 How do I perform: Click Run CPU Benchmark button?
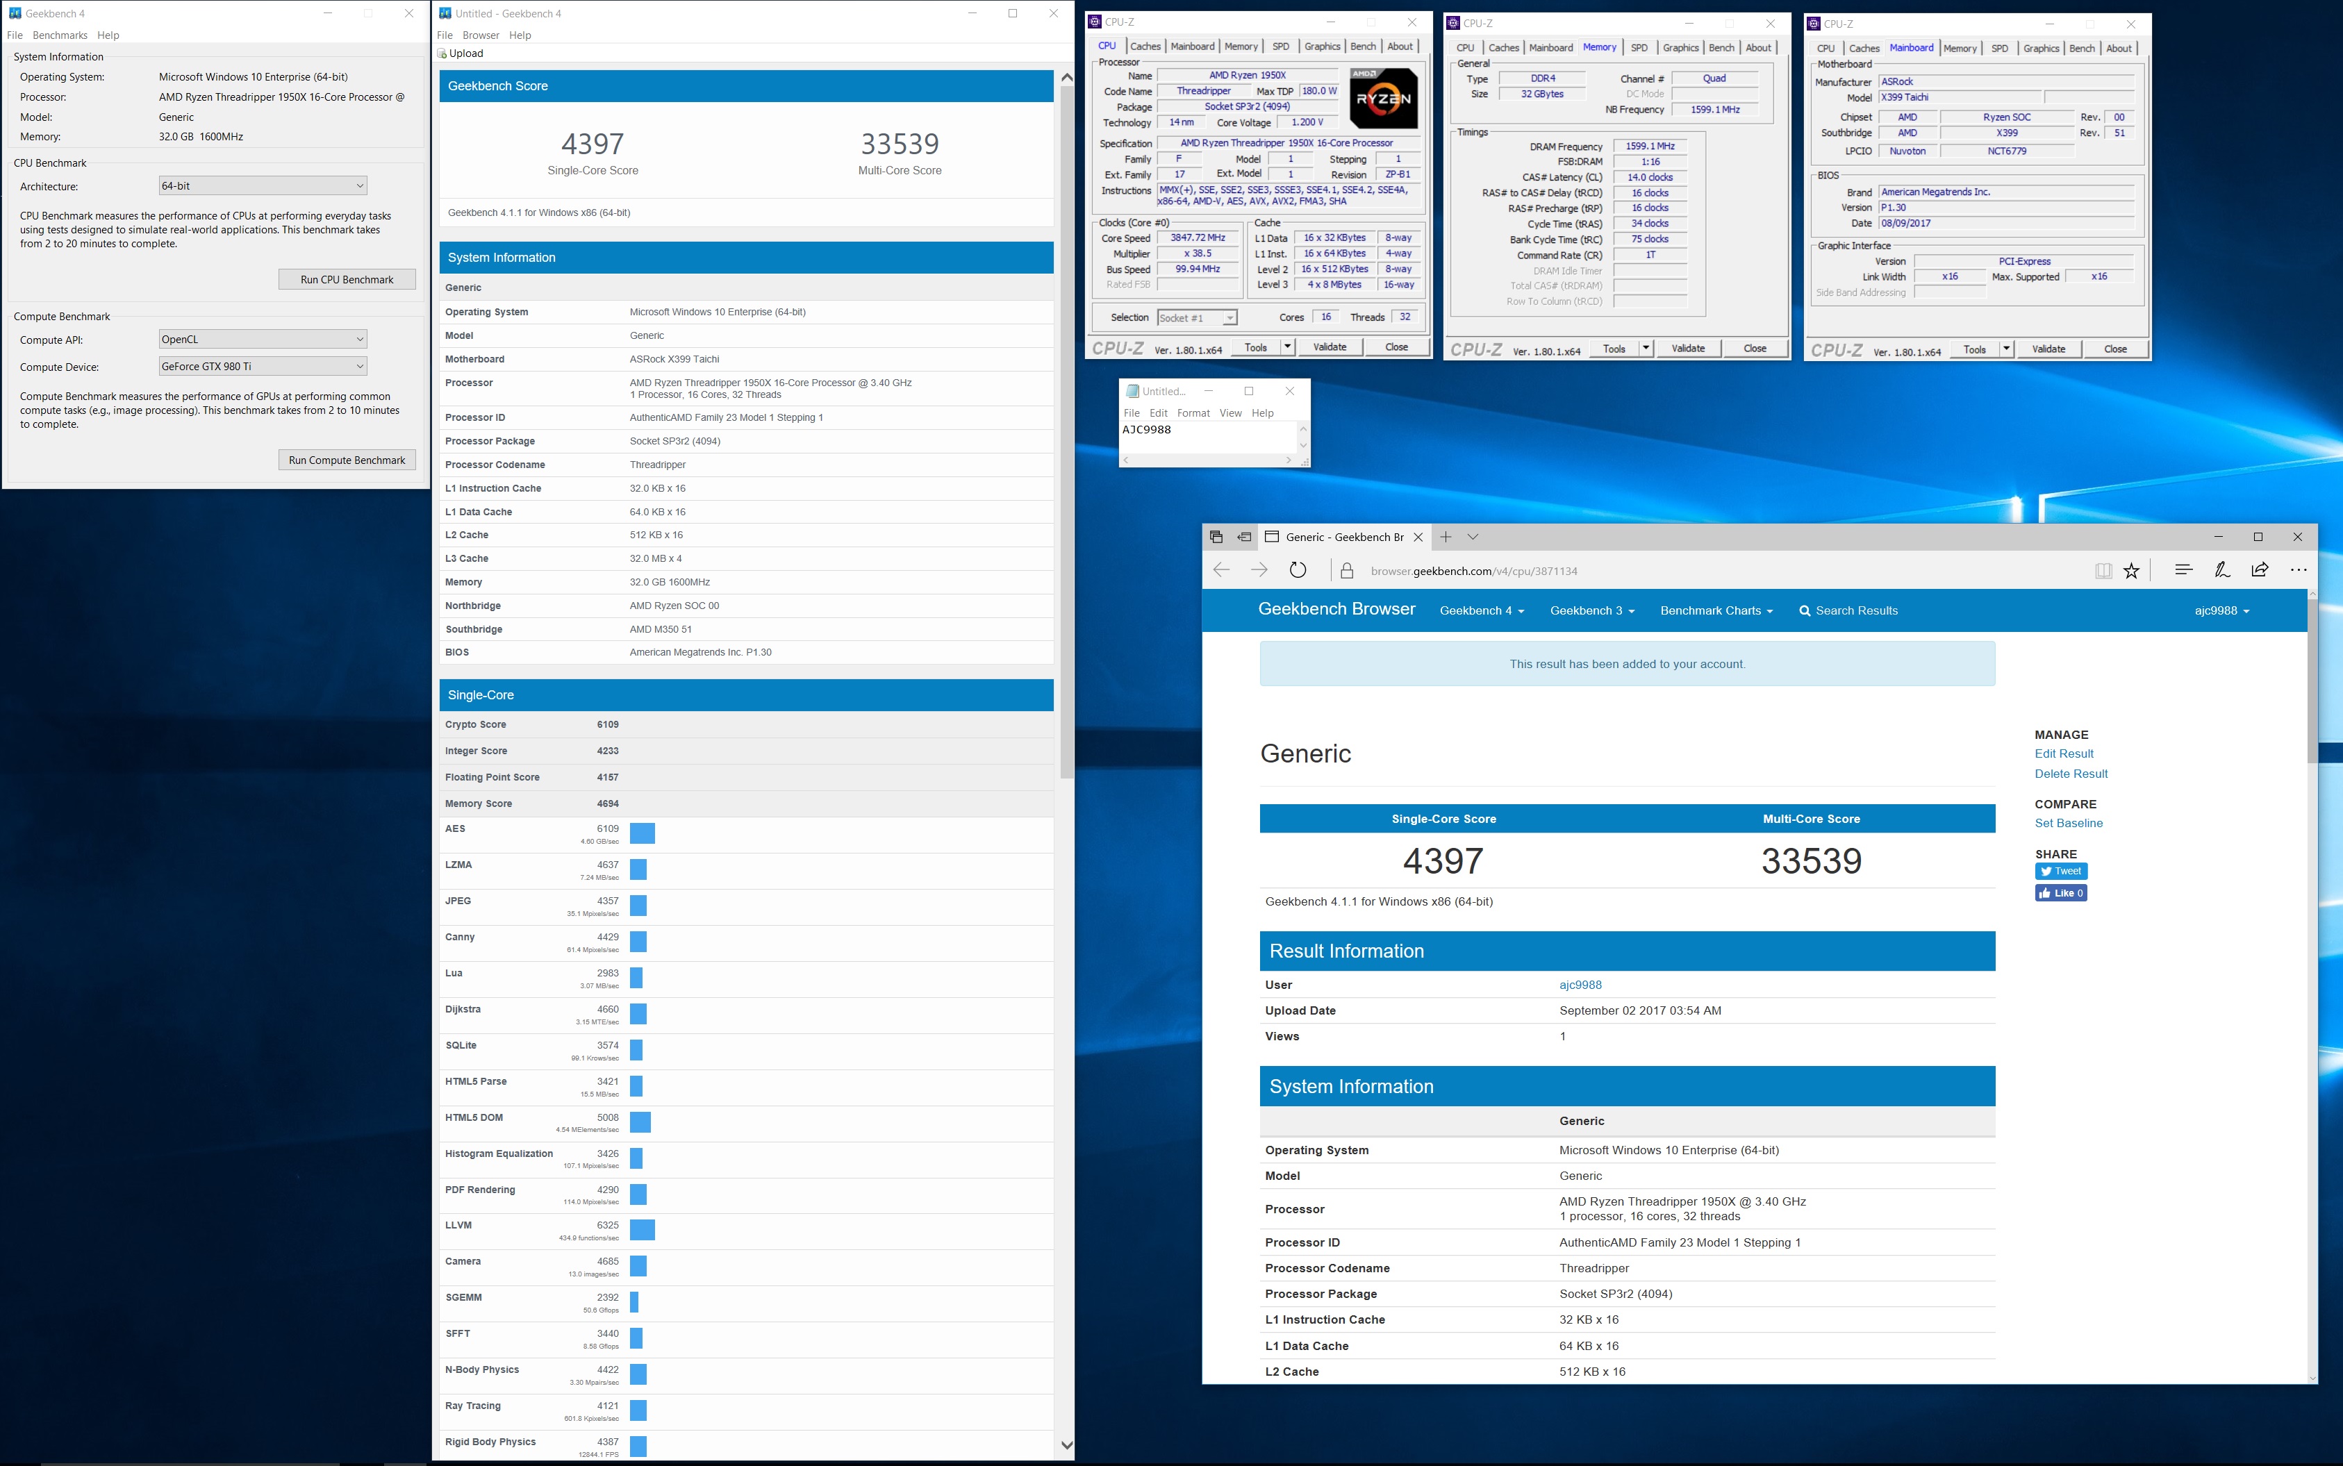click(x=347, y=279)
